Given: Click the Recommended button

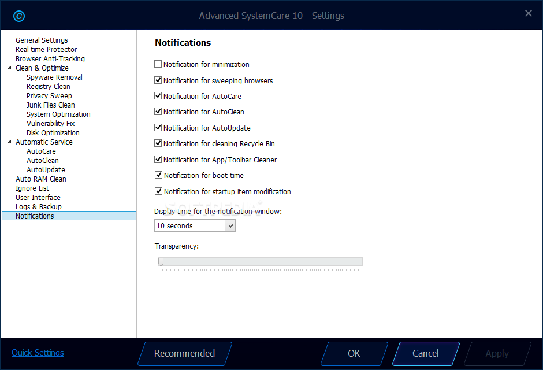Looking at the screenshot, I should pos(185,353).
